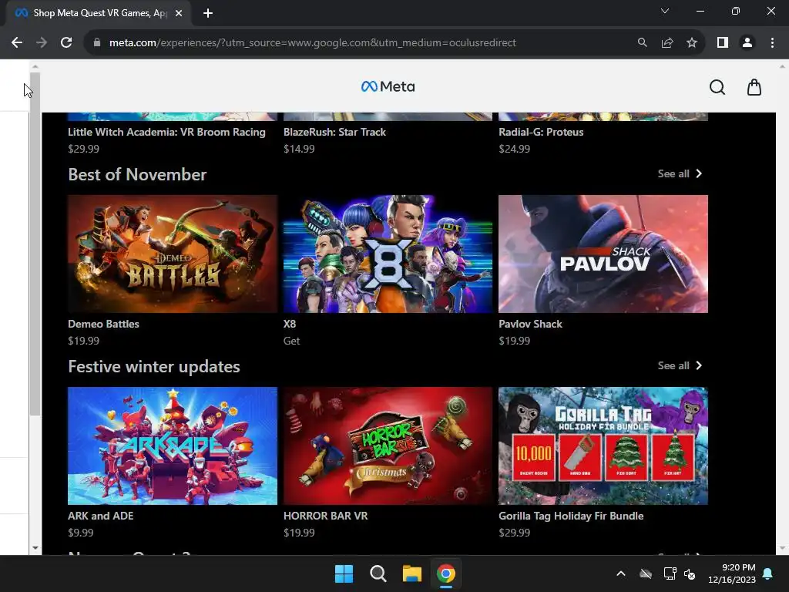
Task: Open Pavlov Shack thumbnail
Action: (603, 254)
